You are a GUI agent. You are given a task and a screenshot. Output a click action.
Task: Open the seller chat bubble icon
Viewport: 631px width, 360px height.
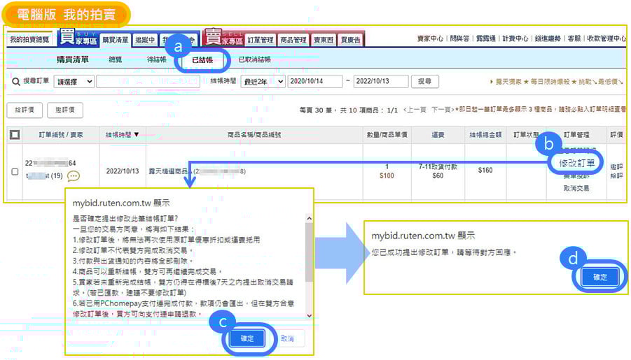(x=74, y=175)
